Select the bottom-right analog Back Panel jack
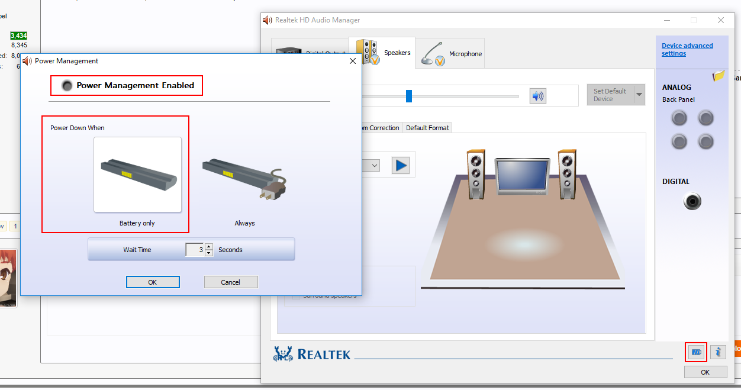Image resolution: width=741 pixels, height=390 pixels. pos(705,141)
